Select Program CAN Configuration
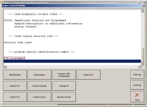Screen dimensions: 147x107 coord(64,75)
